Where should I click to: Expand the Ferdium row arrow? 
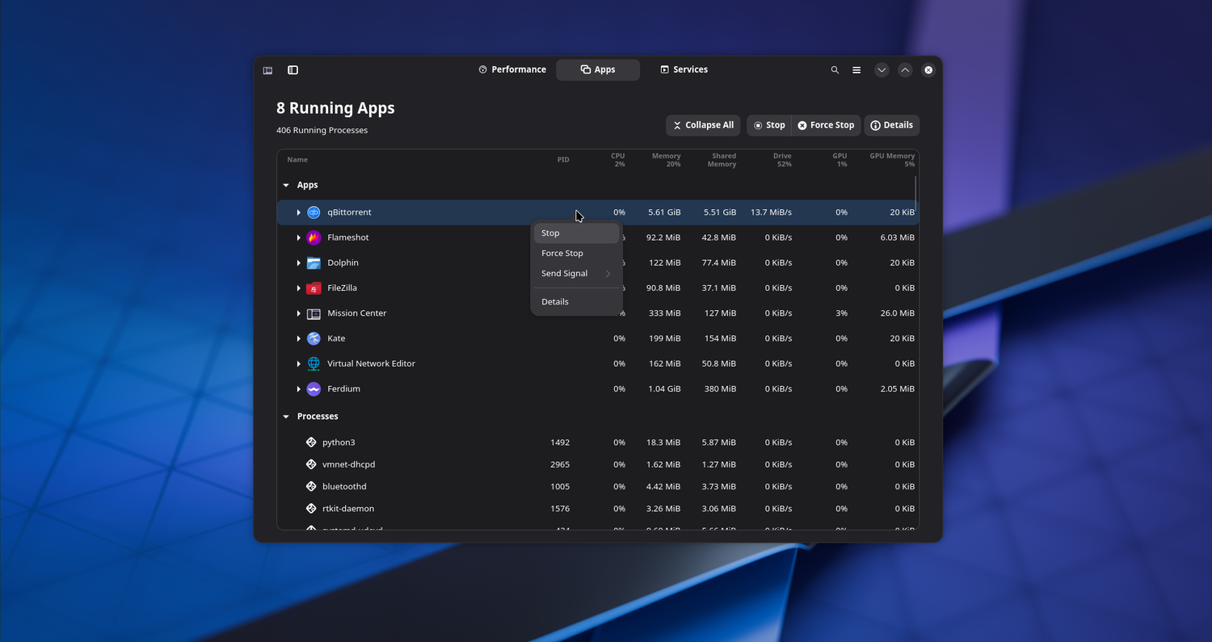(298, 389)
